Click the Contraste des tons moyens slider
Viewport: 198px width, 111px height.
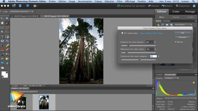tap(138, 60)
